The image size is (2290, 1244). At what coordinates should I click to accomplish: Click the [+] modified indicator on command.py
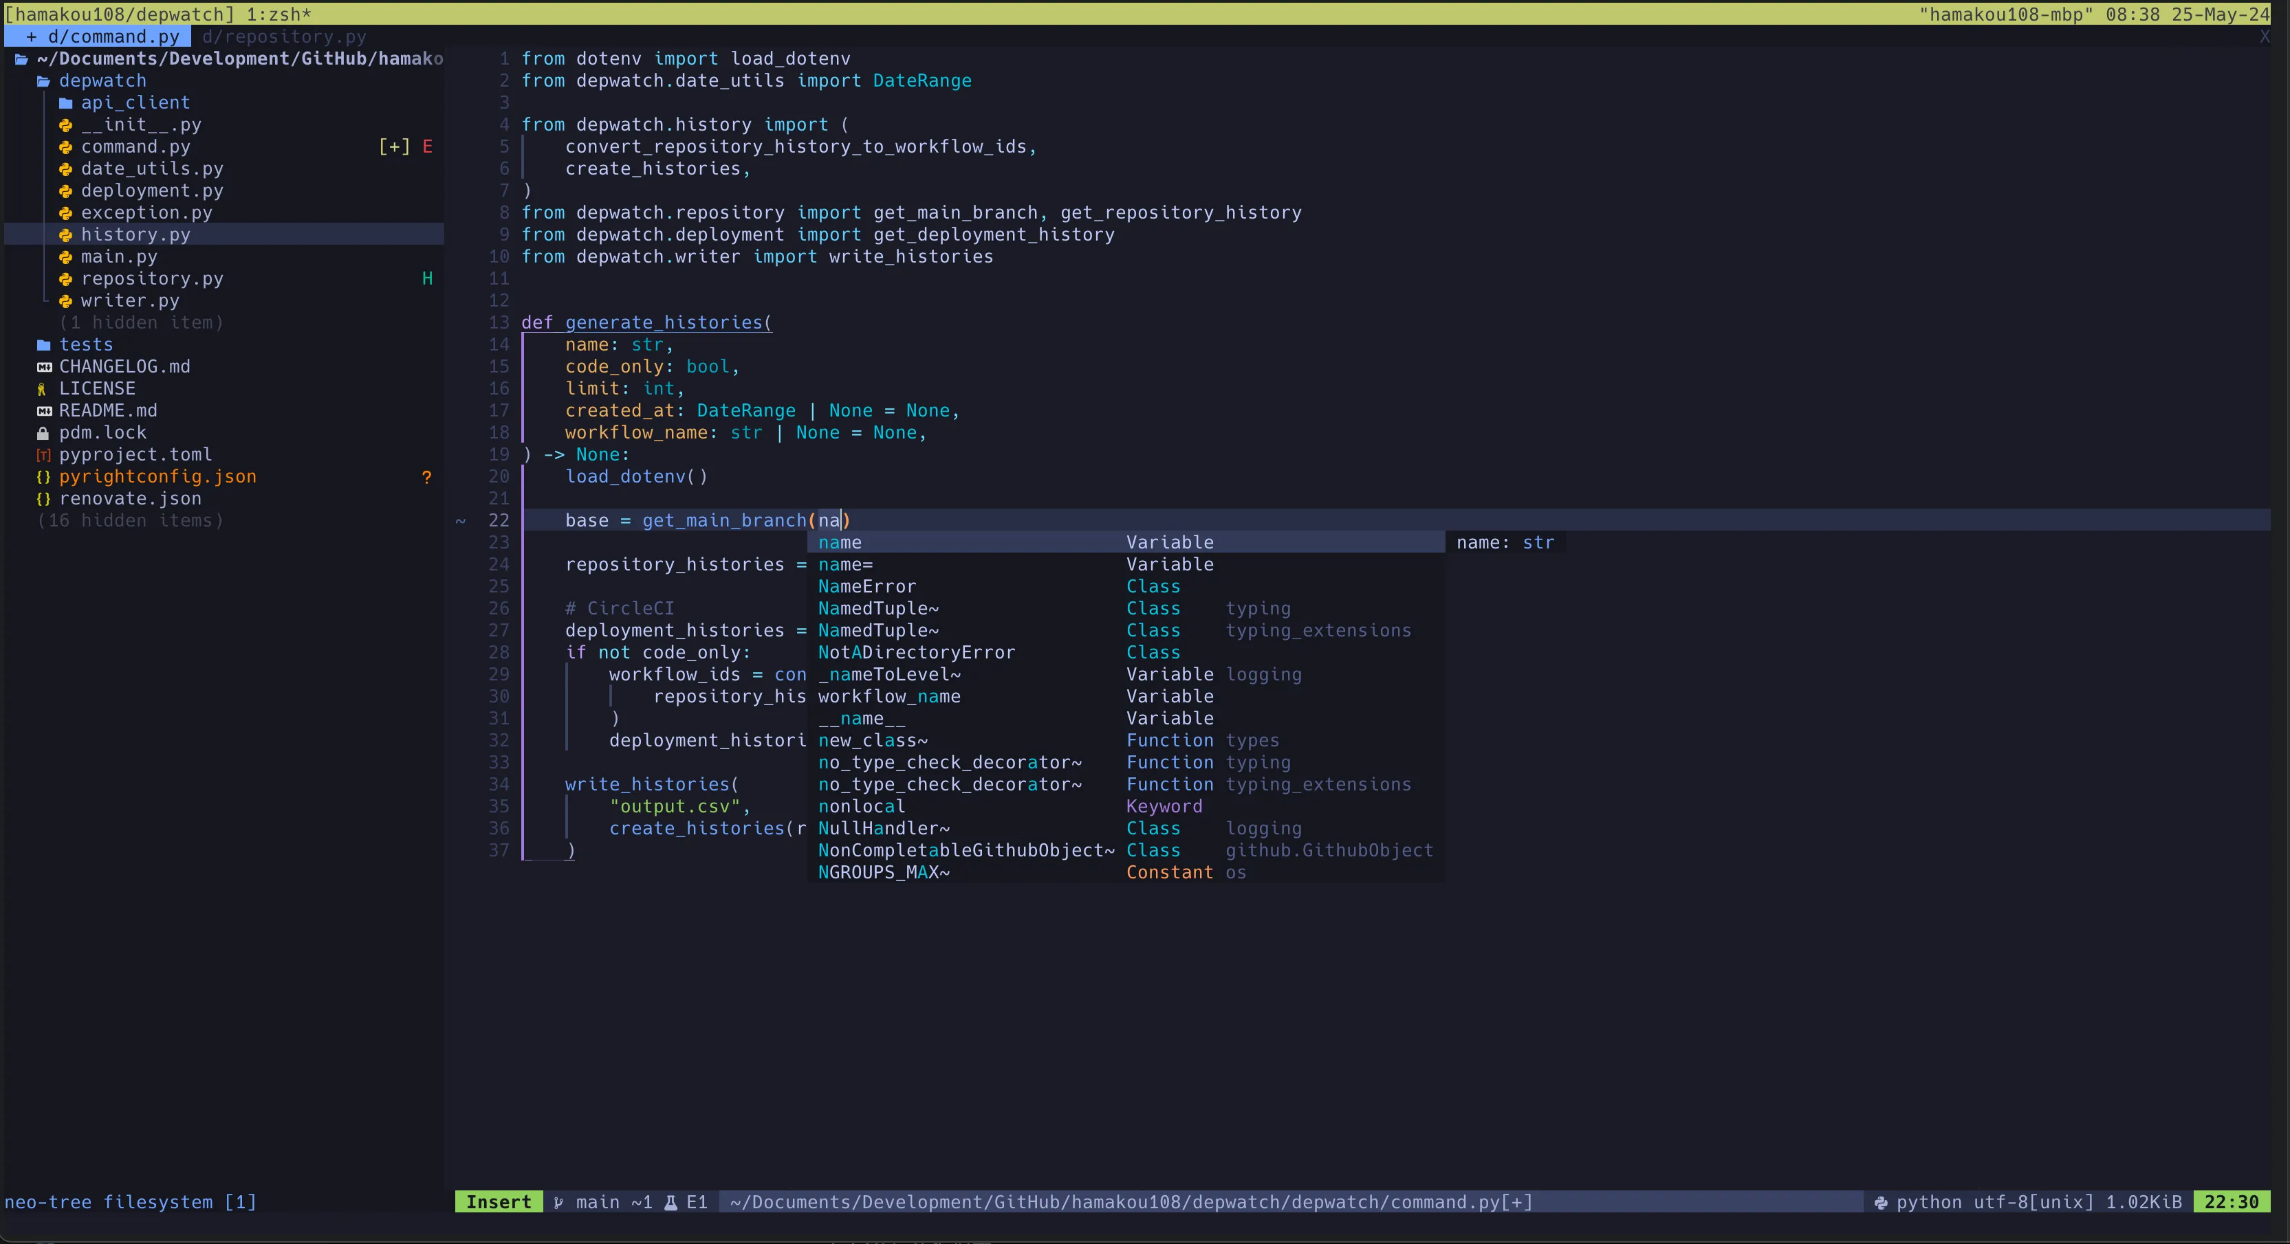pos(394,146)
